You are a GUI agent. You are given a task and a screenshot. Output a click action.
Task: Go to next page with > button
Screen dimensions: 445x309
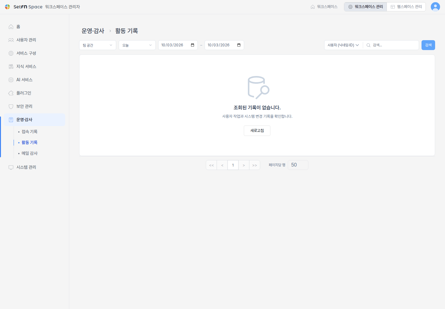(244, 165)
